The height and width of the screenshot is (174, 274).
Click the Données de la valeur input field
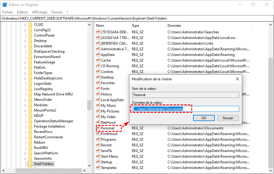point(186,109)
